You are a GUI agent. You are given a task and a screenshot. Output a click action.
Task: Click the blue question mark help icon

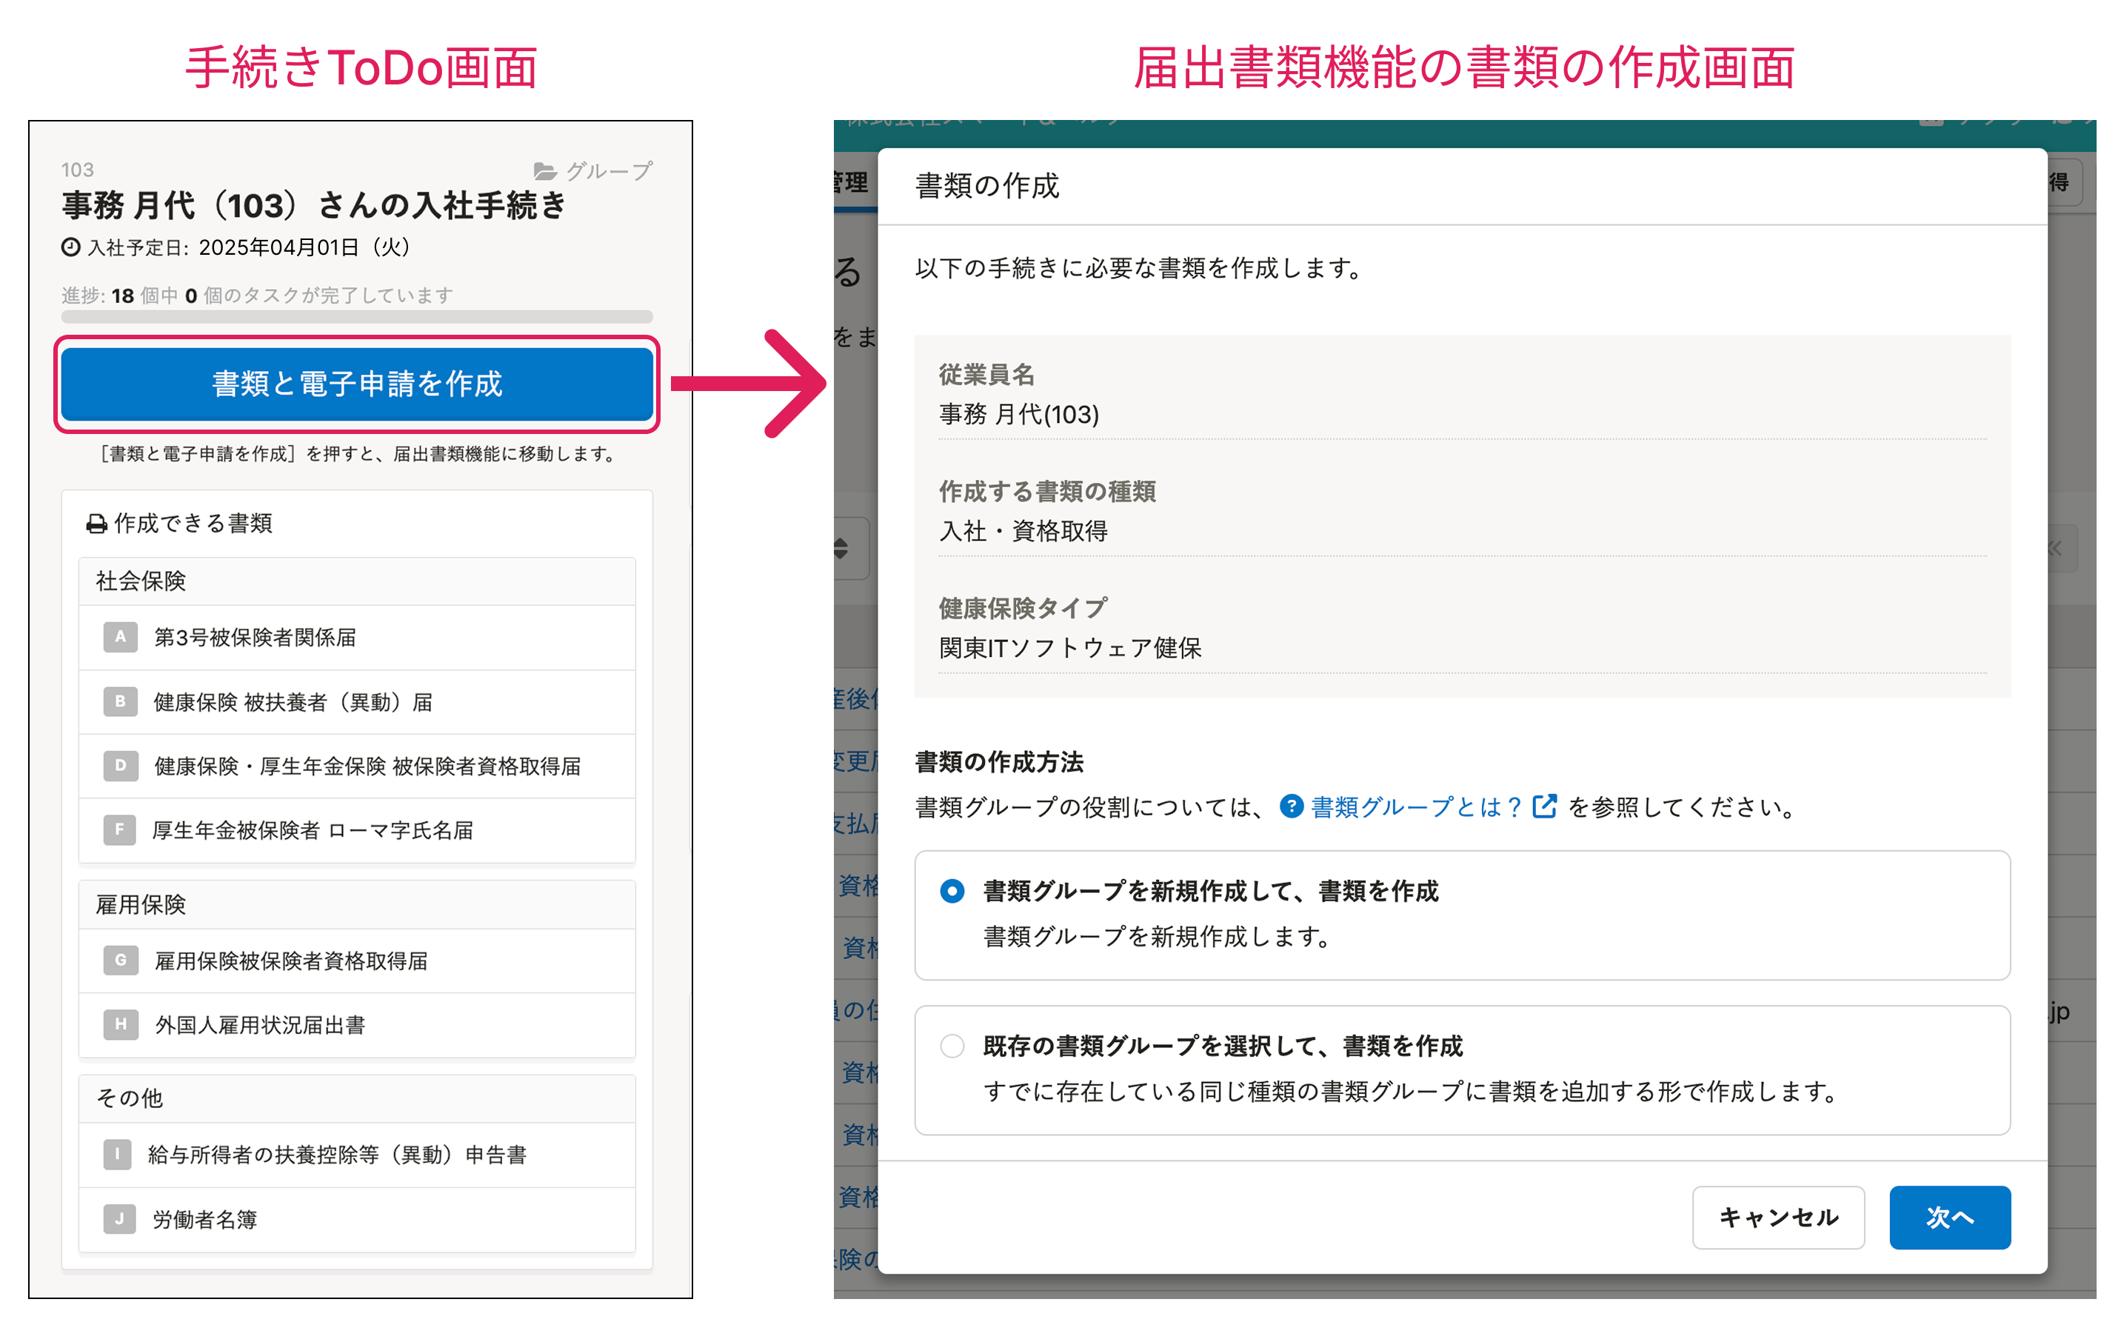tap(1292, 807)
